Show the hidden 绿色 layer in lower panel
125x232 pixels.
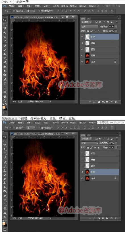click(x=82, y=160)
